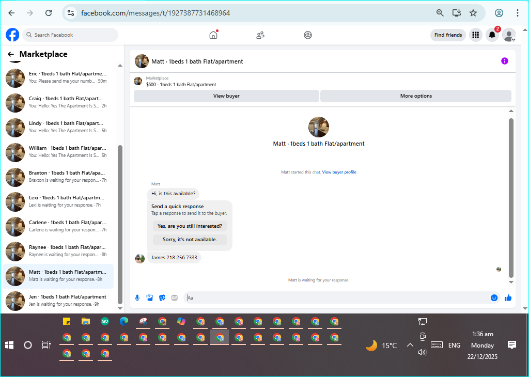Open the Facebook Home icon
The image size is (529, 377).
213,35
